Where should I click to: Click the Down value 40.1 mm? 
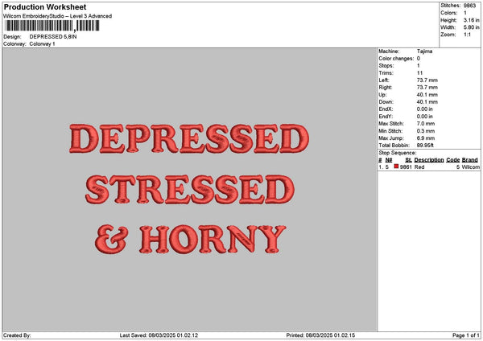(x=427, y=102)
